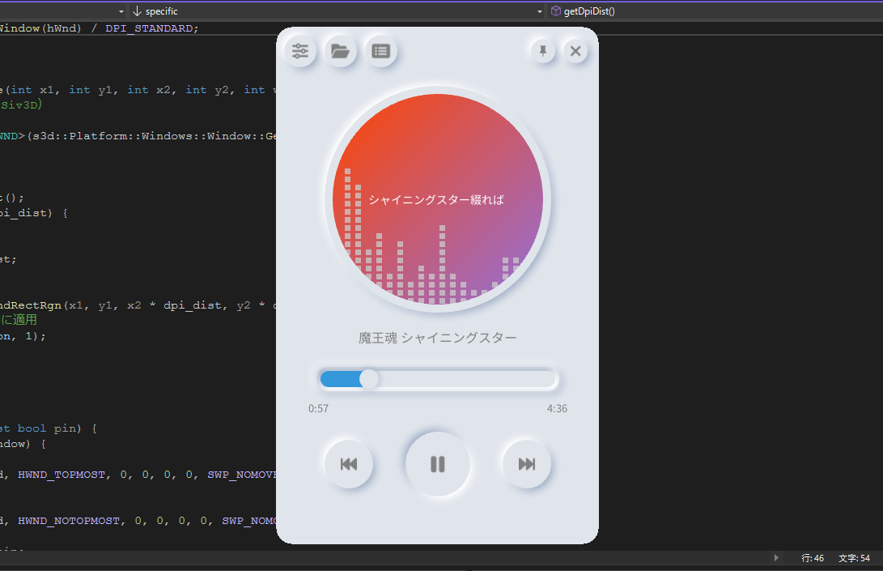The height and width of the screenshot is (571, 883).
Task: Pin the music player to stay on top
Action: 542,50
